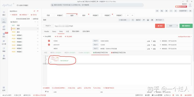Click the green 创建备份 button

click(x=186, y=26)
